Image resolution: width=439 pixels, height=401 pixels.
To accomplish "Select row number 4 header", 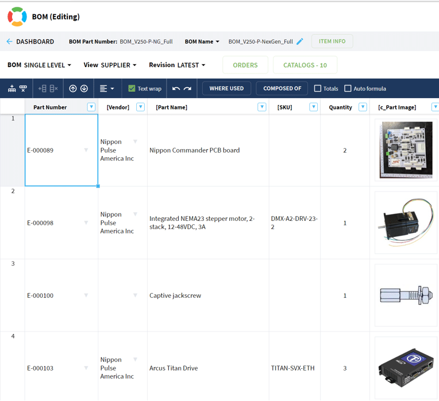I will pyautogui.click(x=13, y=367).
